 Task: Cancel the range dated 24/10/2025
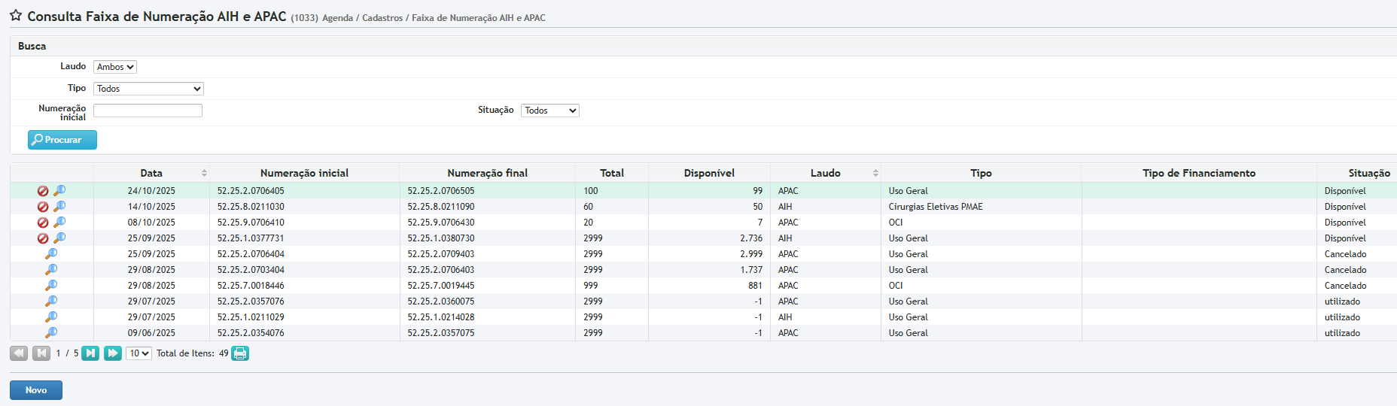coord(43,191)
